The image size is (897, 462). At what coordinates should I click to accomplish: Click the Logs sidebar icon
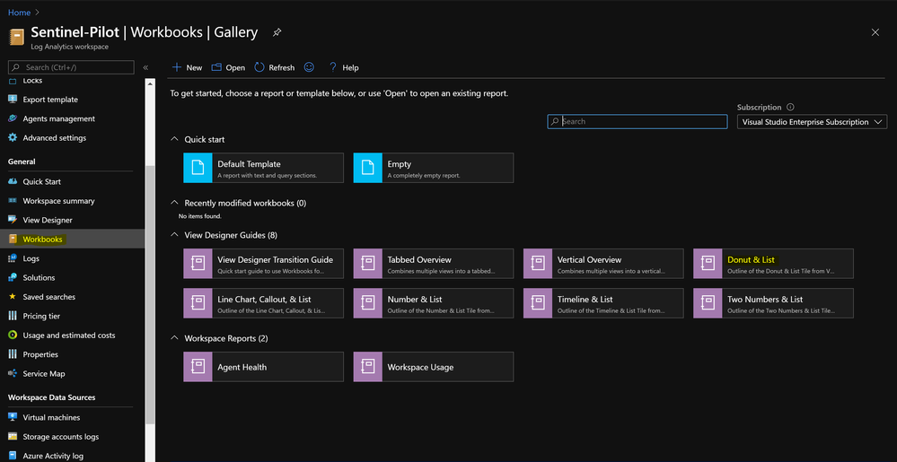click(x=13, y=258)
